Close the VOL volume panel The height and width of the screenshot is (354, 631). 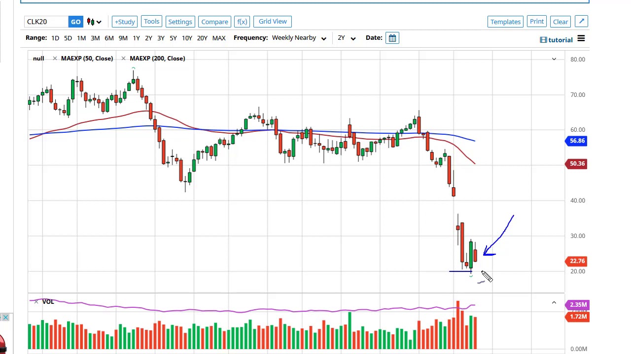pyautogui.click(x=36, y=301)
